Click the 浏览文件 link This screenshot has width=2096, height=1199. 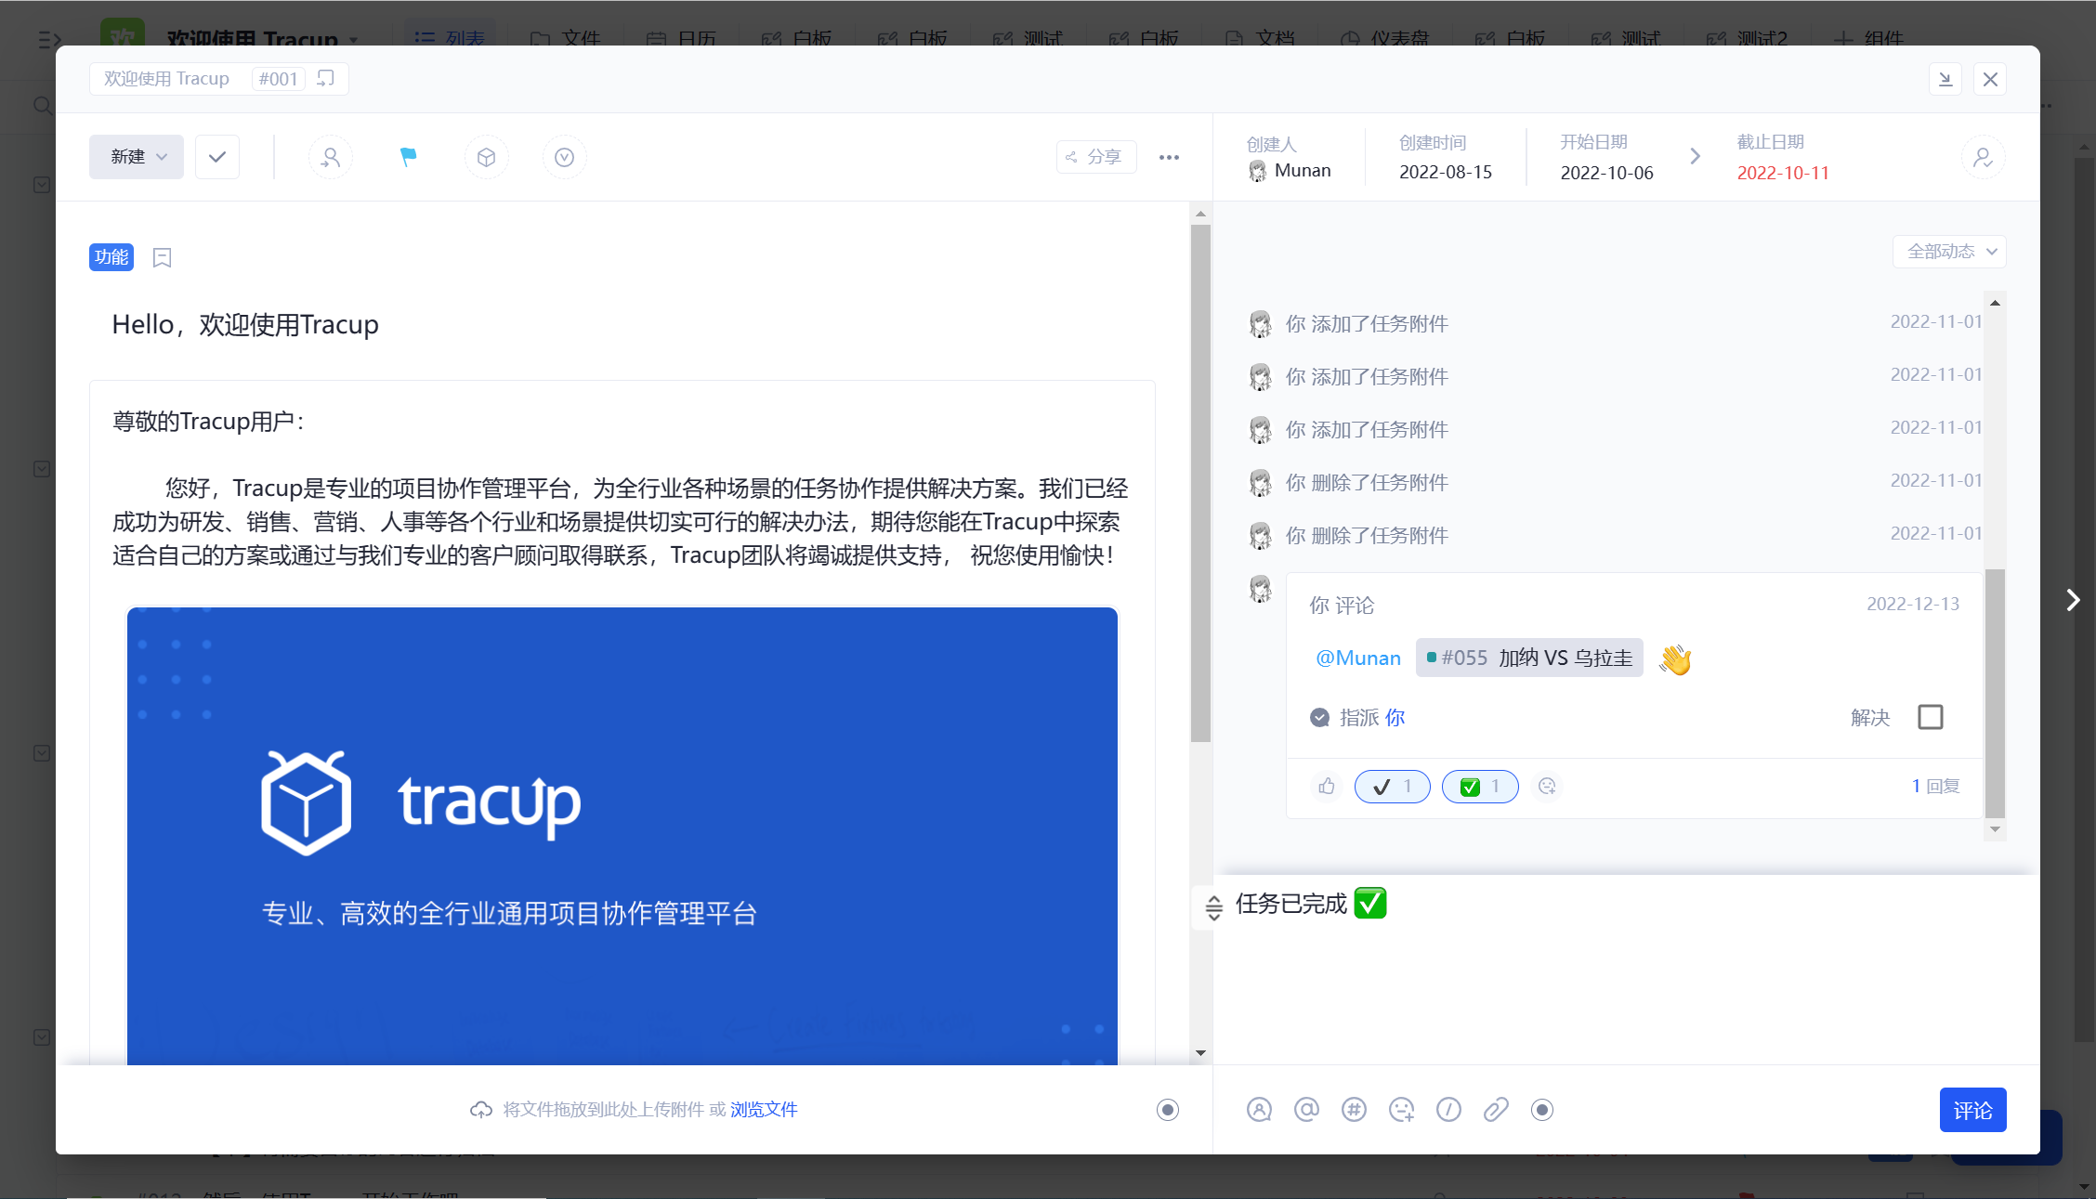click(764, 1109)
